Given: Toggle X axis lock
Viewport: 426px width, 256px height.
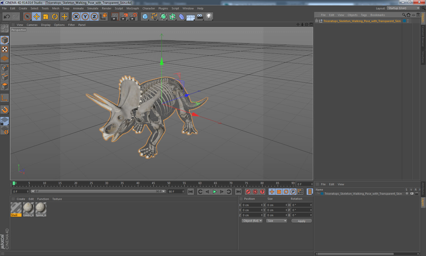Looking at the screenshot, I should tap(76, 17).
